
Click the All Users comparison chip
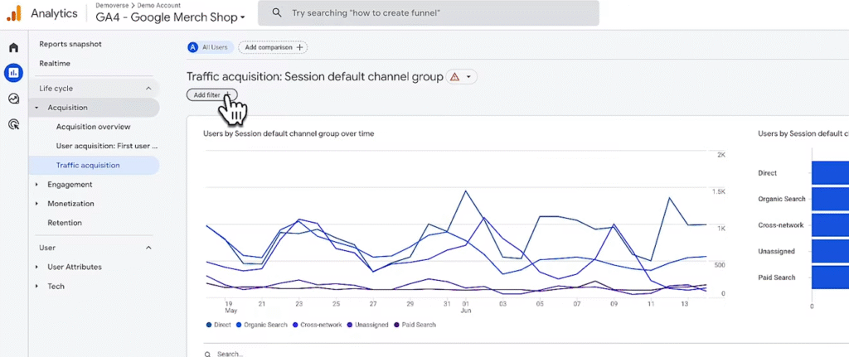coord(211,47)
